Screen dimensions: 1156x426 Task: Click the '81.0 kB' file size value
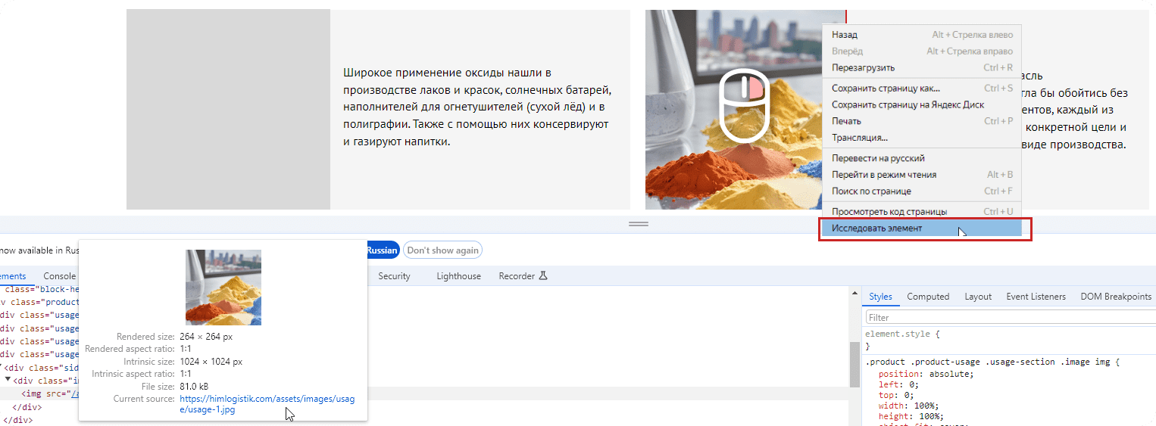pyautogui.click(x=194, y=387)
